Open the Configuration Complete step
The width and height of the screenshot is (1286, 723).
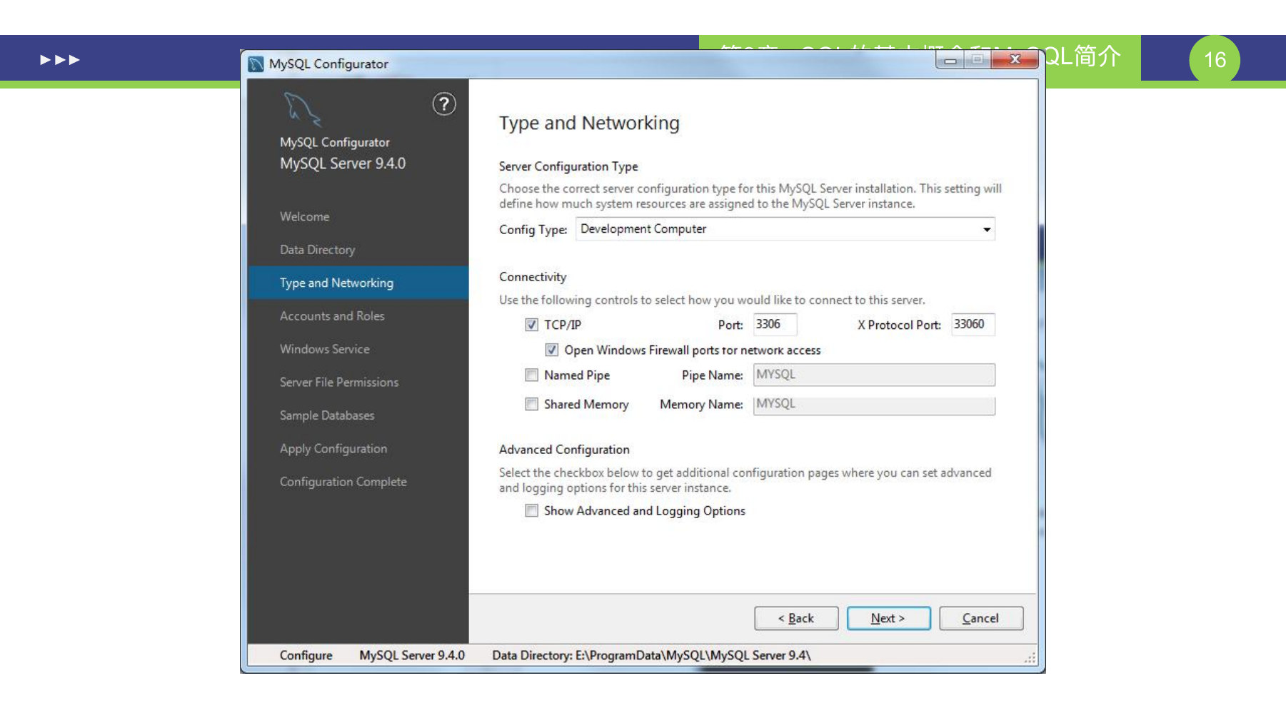pos(343,482)
